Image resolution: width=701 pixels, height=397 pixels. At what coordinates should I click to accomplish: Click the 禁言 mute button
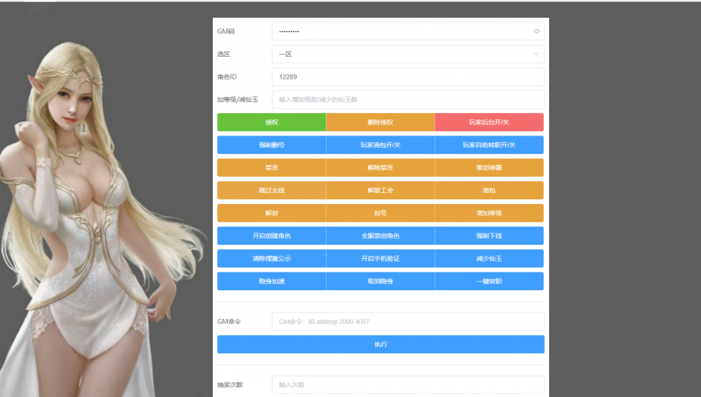pos(271,167)
